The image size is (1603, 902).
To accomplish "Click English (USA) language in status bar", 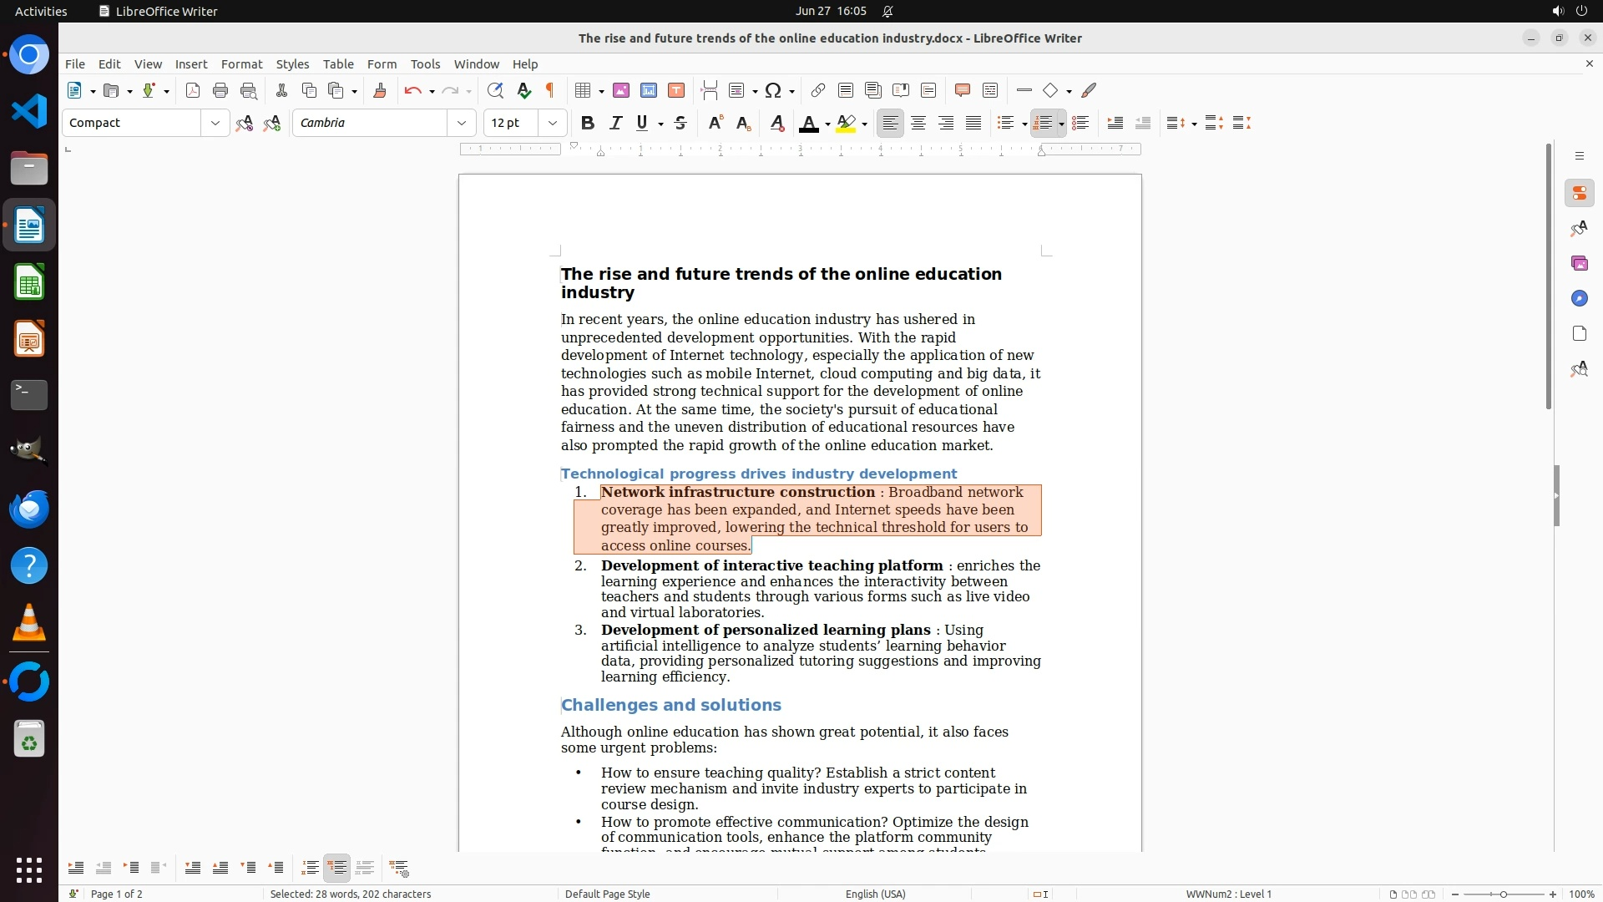I will pos(875,894).
